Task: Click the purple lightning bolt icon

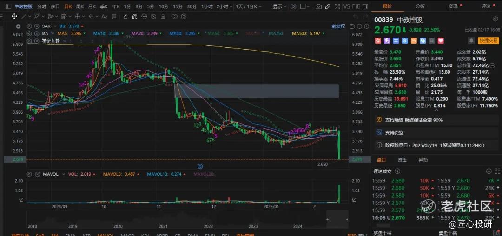Action: click(386, 40)
